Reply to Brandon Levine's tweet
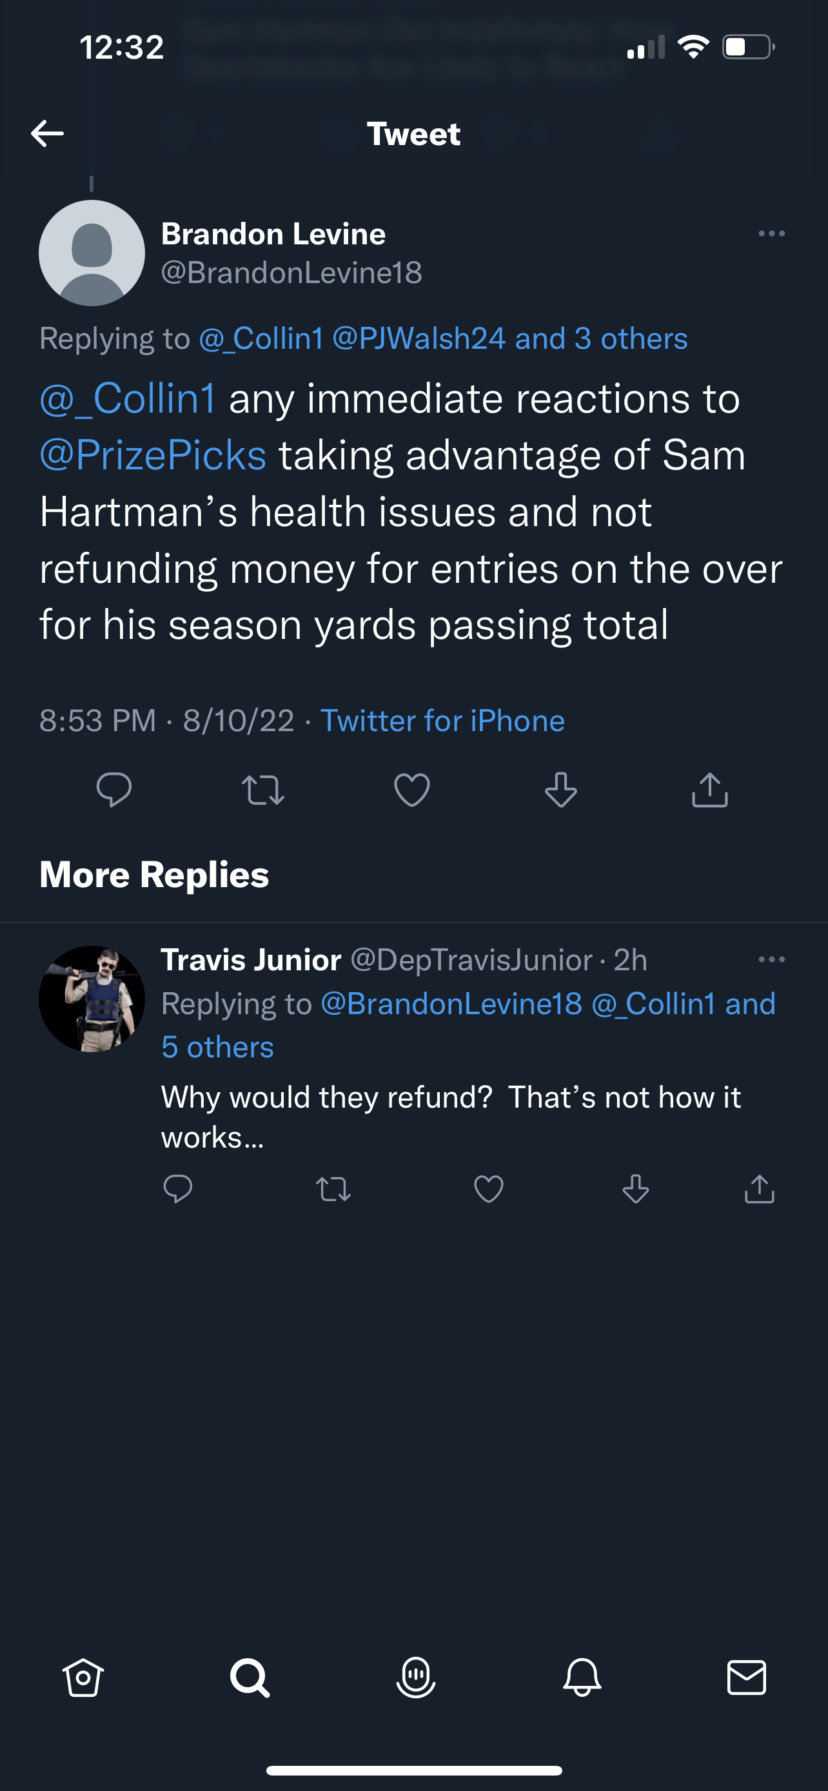This screenshot has height=1791, width=828. [x=114, y=790]
